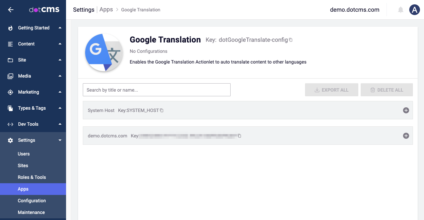This screenshot has width=424, height=220.
Task: Focus the search by title field
Action: 157,90
